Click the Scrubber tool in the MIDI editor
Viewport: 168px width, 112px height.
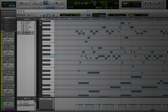(53, 16)
